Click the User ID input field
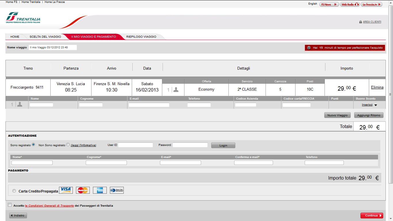The image size is (393, 221). coord(136,145)
